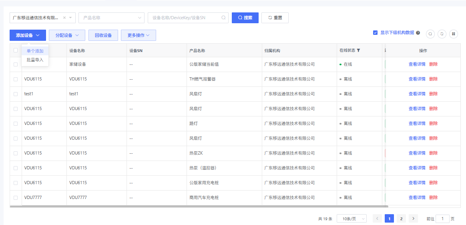Click the 前往 page number input
Viewport: 466px width, 225px height.
click(442, 219)
